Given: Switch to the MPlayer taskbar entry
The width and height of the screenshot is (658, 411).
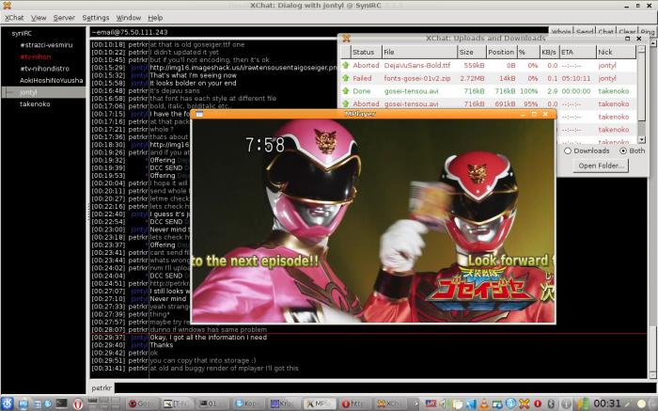Looking at the screenshot, I should coord(320,403).
